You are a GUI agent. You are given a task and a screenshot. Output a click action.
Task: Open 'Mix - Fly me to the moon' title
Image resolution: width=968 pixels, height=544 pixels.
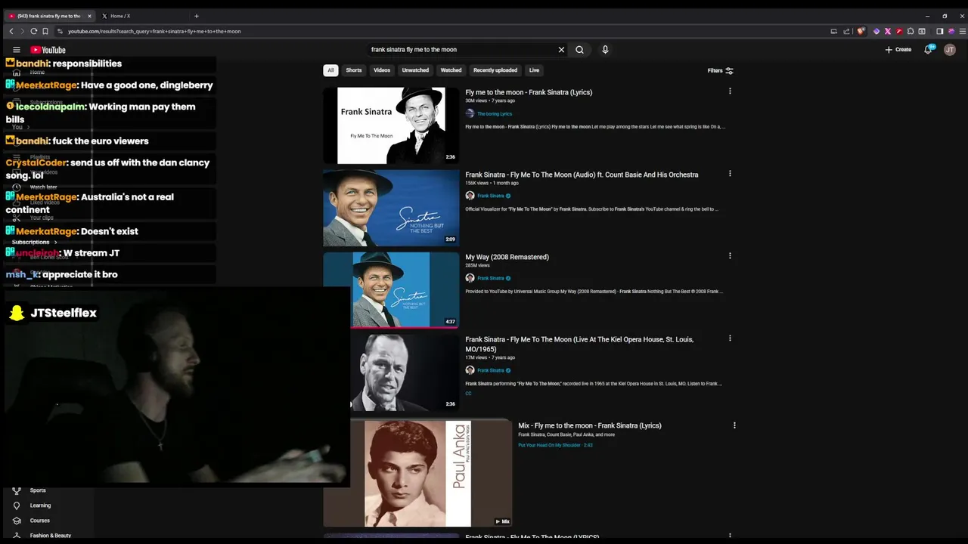pos(590,425)
